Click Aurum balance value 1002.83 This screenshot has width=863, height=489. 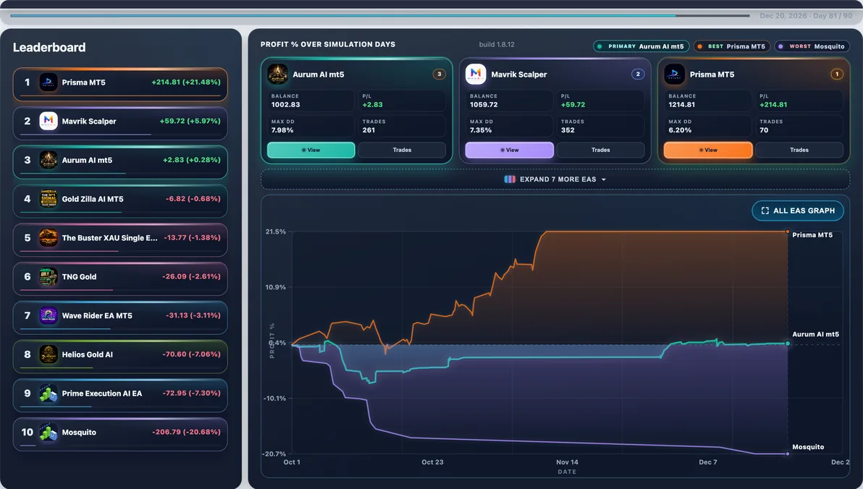pyautogui.click(x=286, y=104)
